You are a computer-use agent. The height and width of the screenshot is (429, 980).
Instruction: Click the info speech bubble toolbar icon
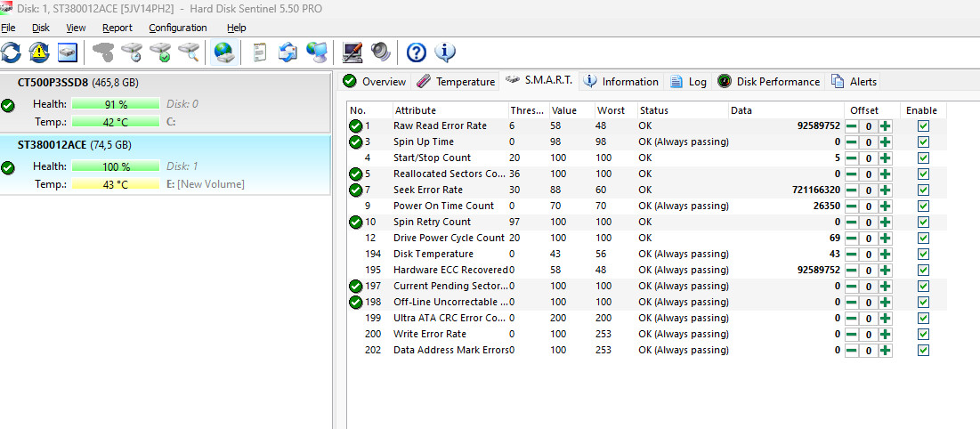click(x=444, y=53)
